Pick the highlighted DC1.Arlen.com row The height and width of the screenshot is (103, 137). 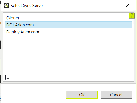tap(68, 25)
